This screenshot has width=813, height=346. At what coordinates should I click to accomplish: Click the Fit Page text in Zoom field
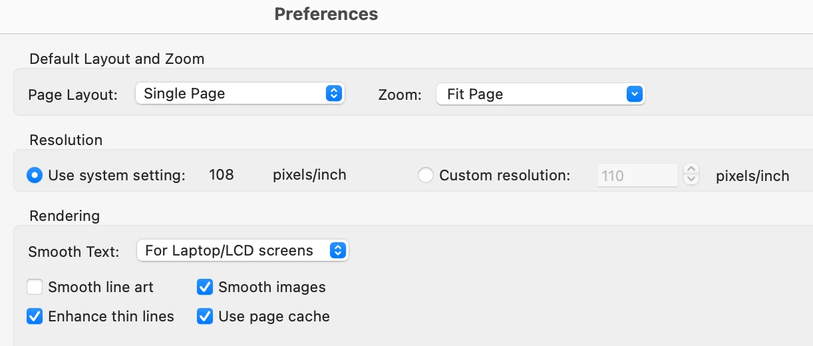coord(475,94)
